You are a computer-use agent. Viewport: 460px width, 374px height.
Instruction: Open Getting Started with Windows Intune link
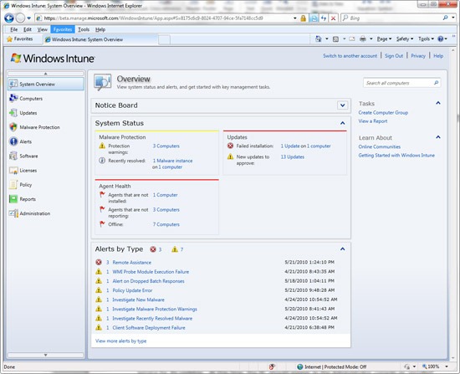tap(396, 155)
